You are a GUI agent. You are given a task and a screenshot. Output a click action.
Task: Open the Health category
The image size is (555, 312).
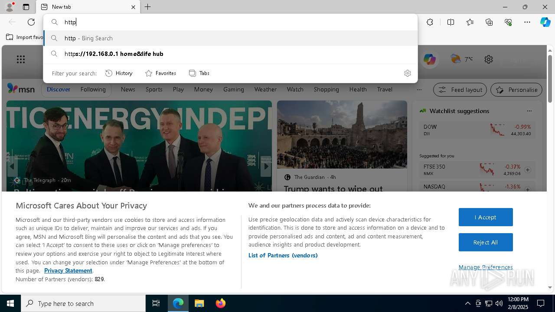tap(358, 89)
